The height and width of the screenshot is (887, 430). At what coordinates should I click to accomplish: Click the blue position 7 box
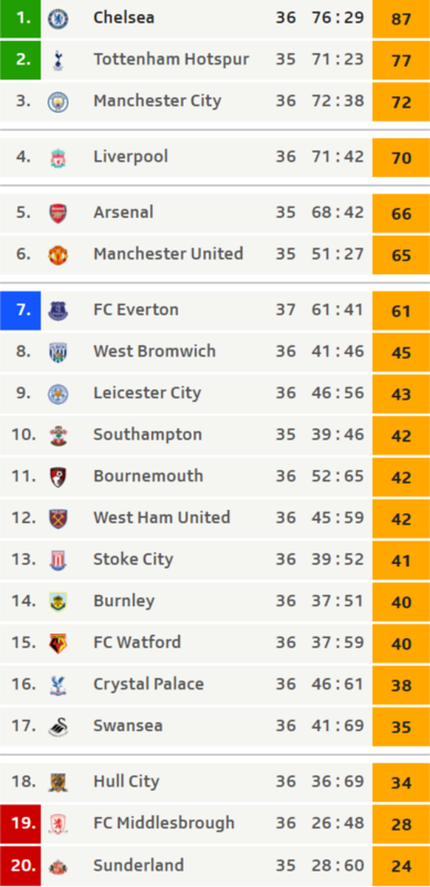(x=21, y=310)
